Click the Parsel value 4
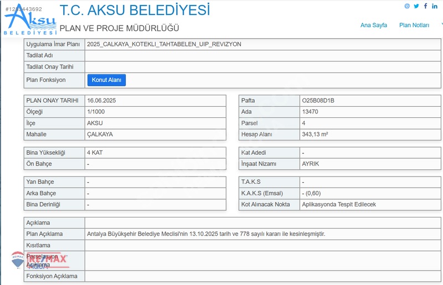443x285 pixels. point(303,123)
